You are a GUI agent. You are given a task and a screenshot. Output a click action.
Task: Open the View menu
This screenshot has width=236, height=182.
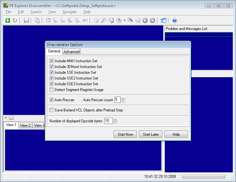(52, 12)
